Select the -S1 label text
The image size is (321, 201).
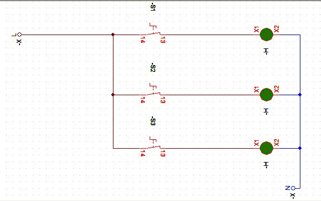(153, 7)
